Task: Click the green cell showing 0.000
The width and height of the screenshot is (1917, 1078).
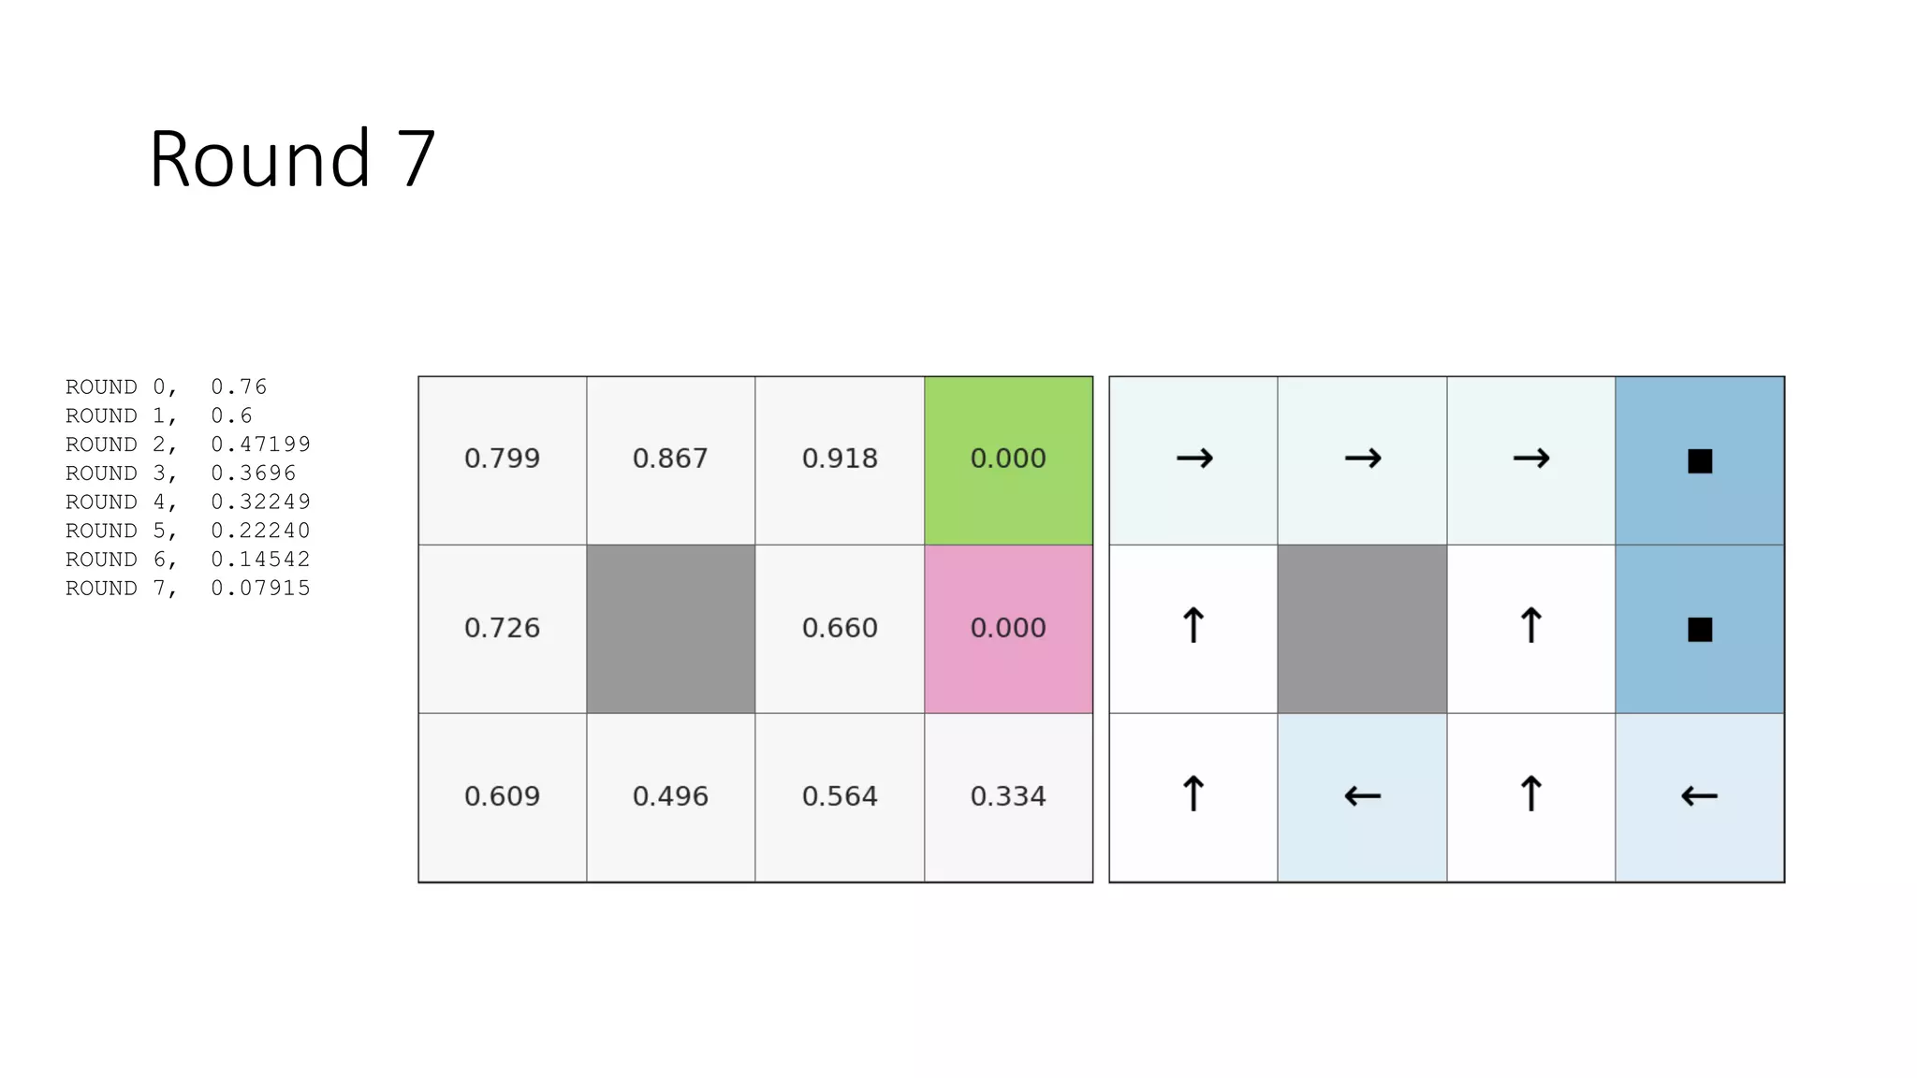Action: pyautogui.click(x=1008, y=460)
